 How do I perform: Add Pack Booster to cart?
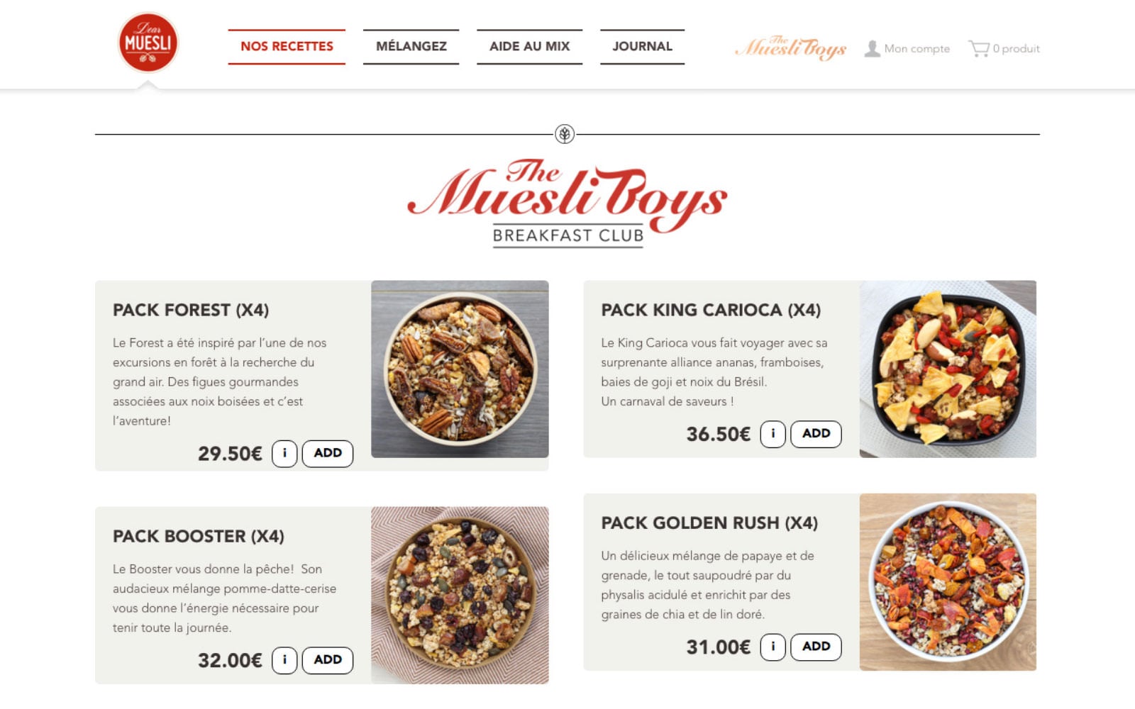[328, 660]
